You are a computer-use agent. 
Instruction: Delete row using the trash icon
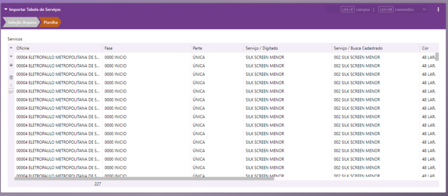point(11,77)
